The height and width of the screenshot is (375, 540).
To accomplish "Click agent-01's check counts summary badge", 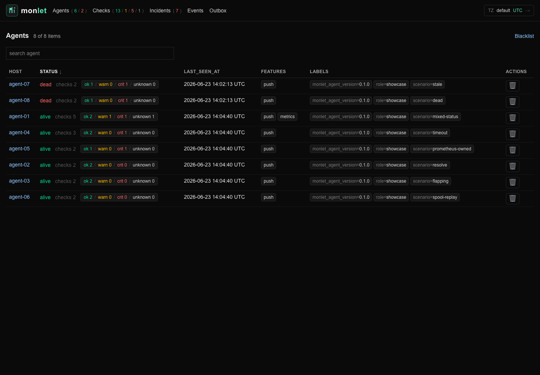I will point(119,117).
